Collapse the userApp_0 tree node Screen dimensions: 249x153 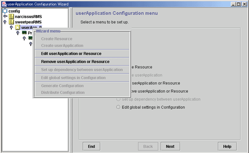[11, 28]
